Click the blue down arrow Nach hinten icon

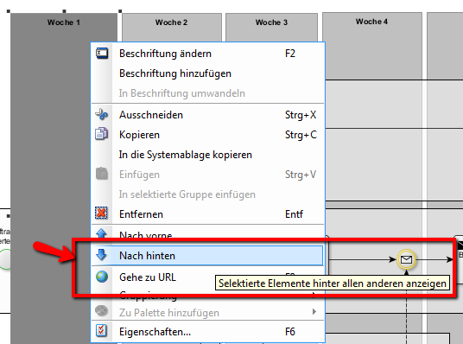[102, 255]
